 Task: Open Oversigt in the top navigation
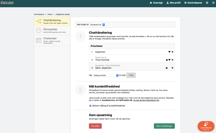(x=156, y=3)
